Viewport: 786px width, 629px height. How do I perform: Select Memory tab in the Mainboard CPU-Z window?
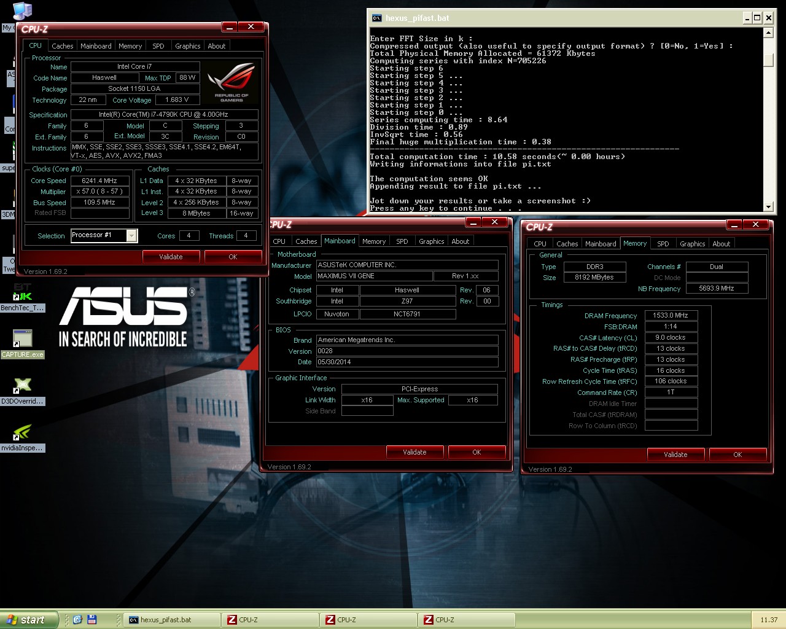click(374, 241)
